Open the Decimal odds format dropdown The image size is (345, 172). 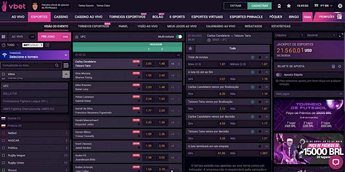pyautogui.click(x=321, y=35)
